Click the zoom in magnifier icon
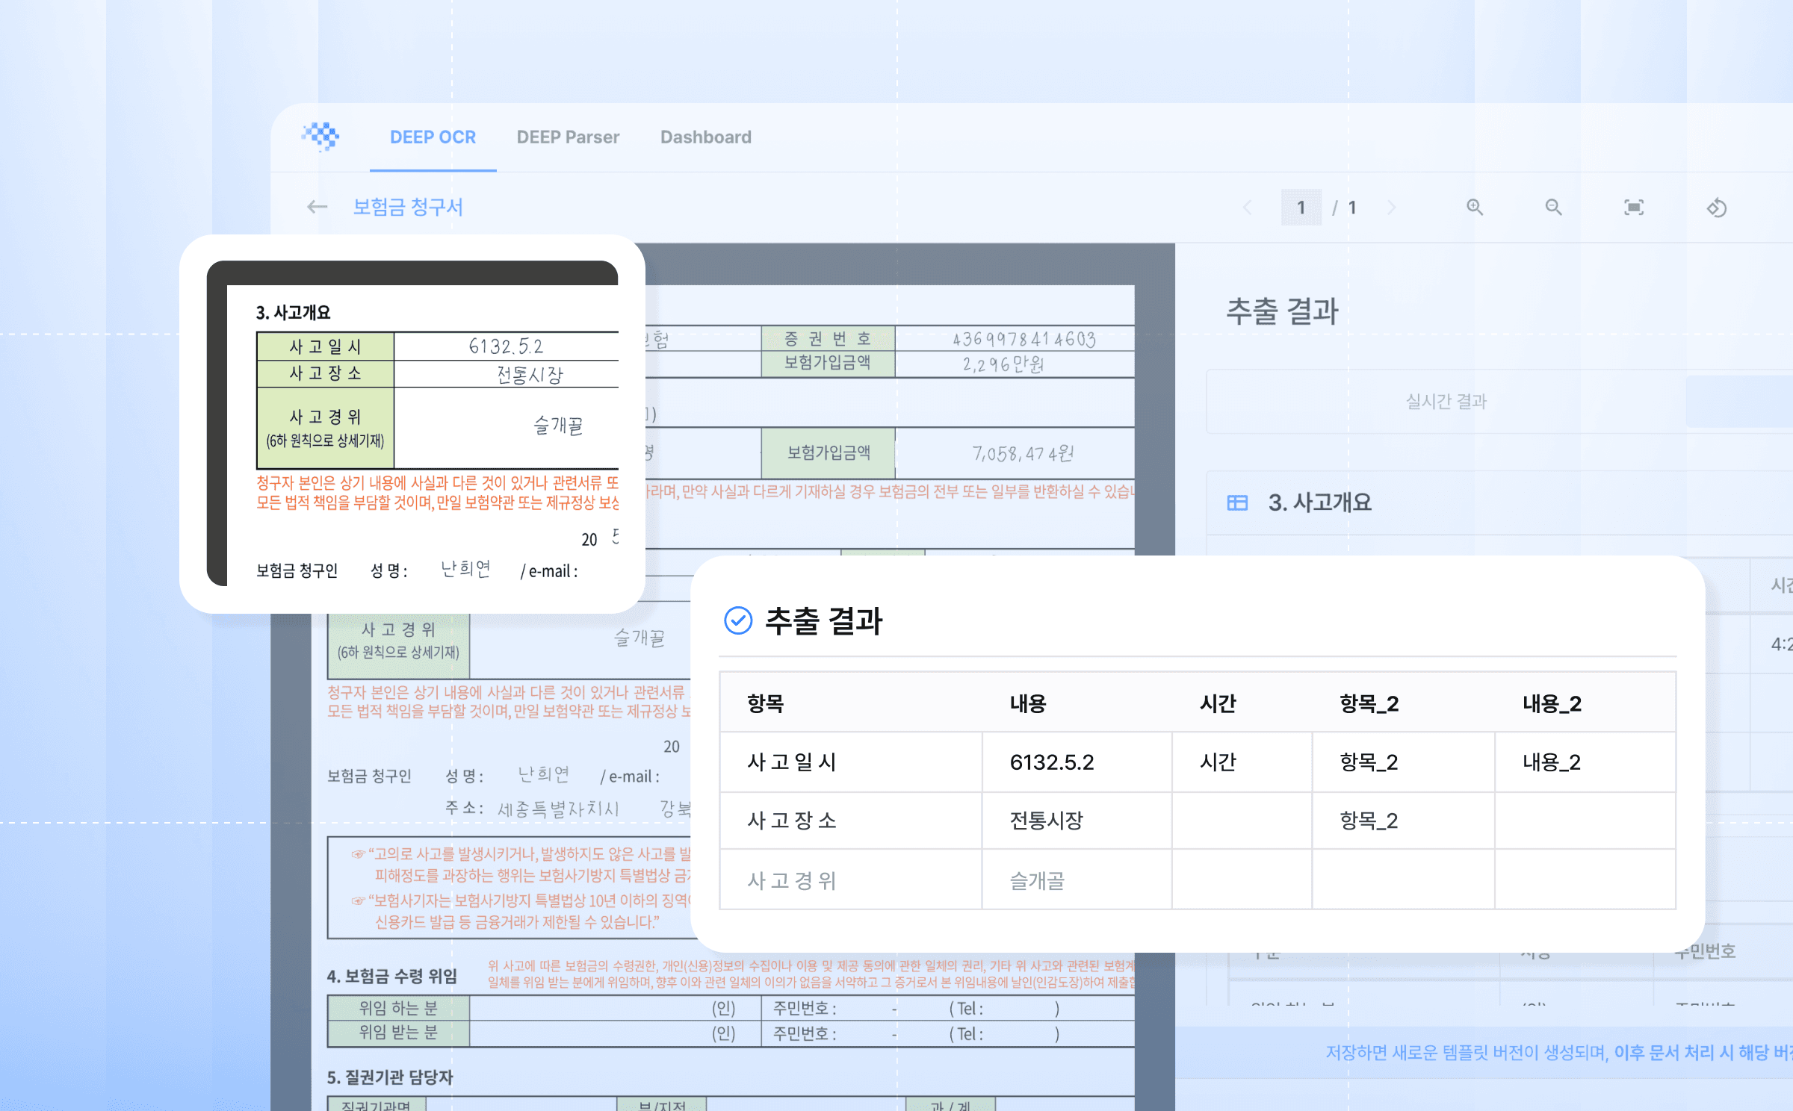Screen dimensions: 1793x1111 pos(1474,207)
